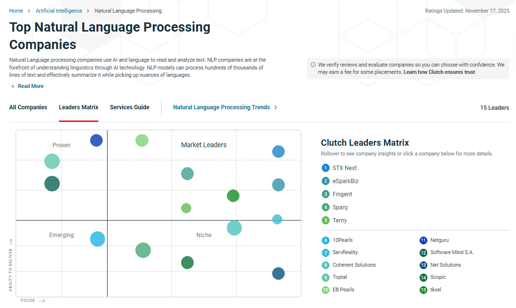Select Software Mind S.A. in the legend

(x=452, y=253)
